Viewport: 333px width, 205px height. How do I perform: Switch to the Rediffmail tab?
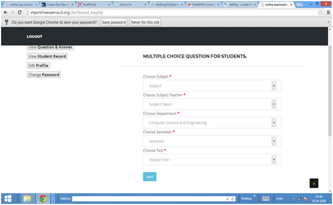[x=92, y=4]
